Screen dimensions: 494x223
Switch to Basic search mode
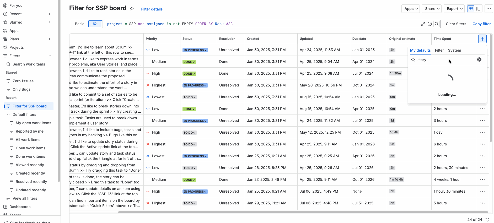[79, 24]
